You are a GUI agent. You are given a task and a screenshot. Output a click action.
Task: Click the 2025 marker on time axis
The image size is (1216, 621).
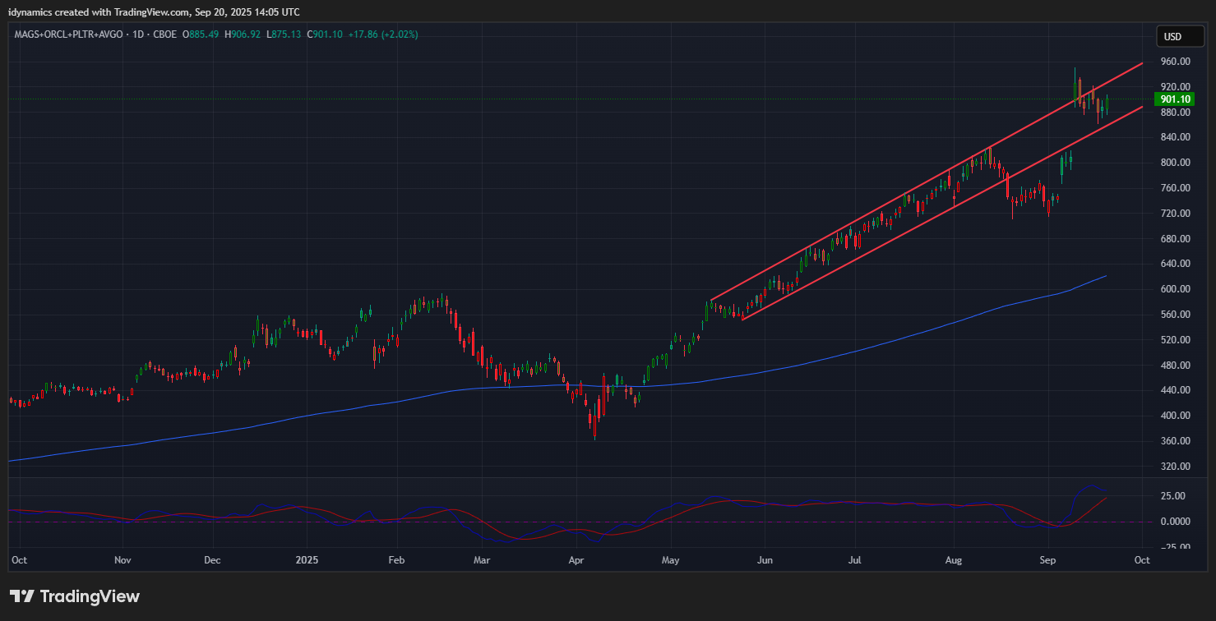tap(306, 560)
